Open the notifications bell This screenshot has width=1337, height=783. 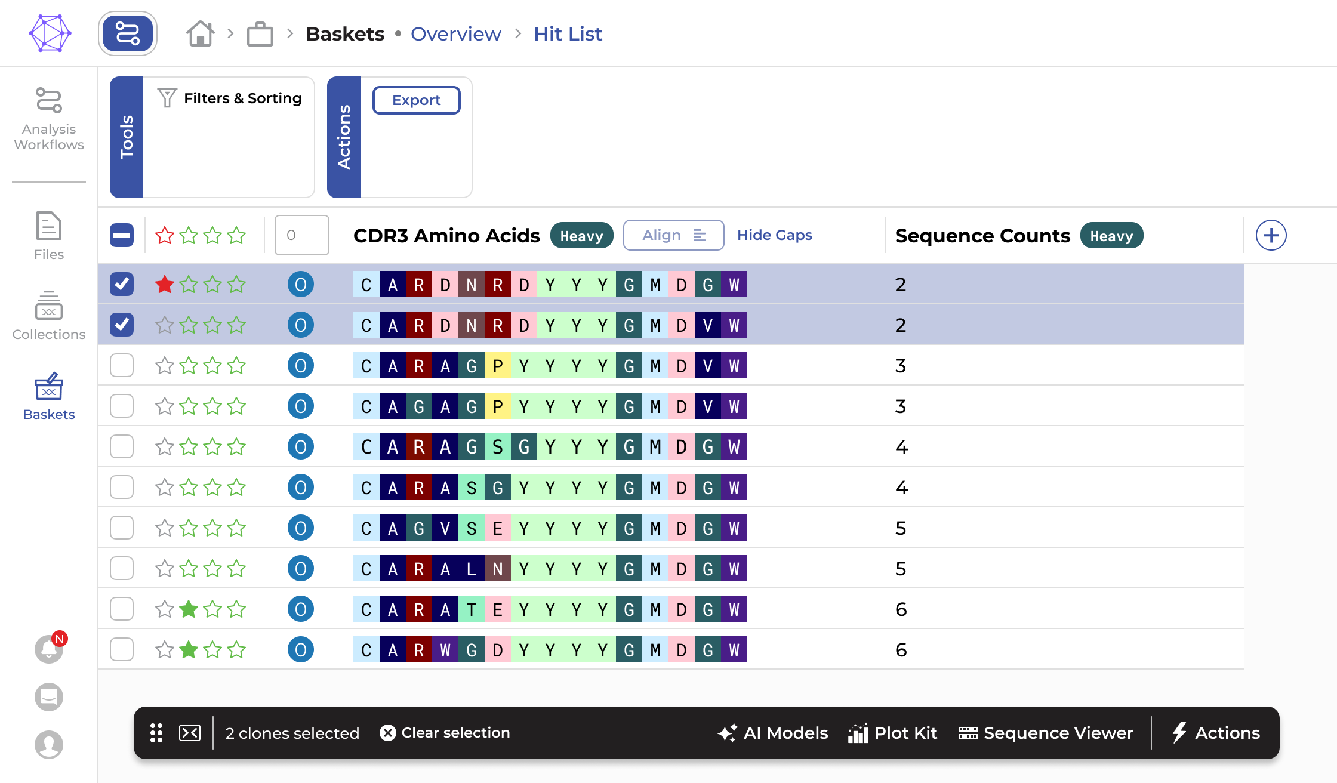49,648
